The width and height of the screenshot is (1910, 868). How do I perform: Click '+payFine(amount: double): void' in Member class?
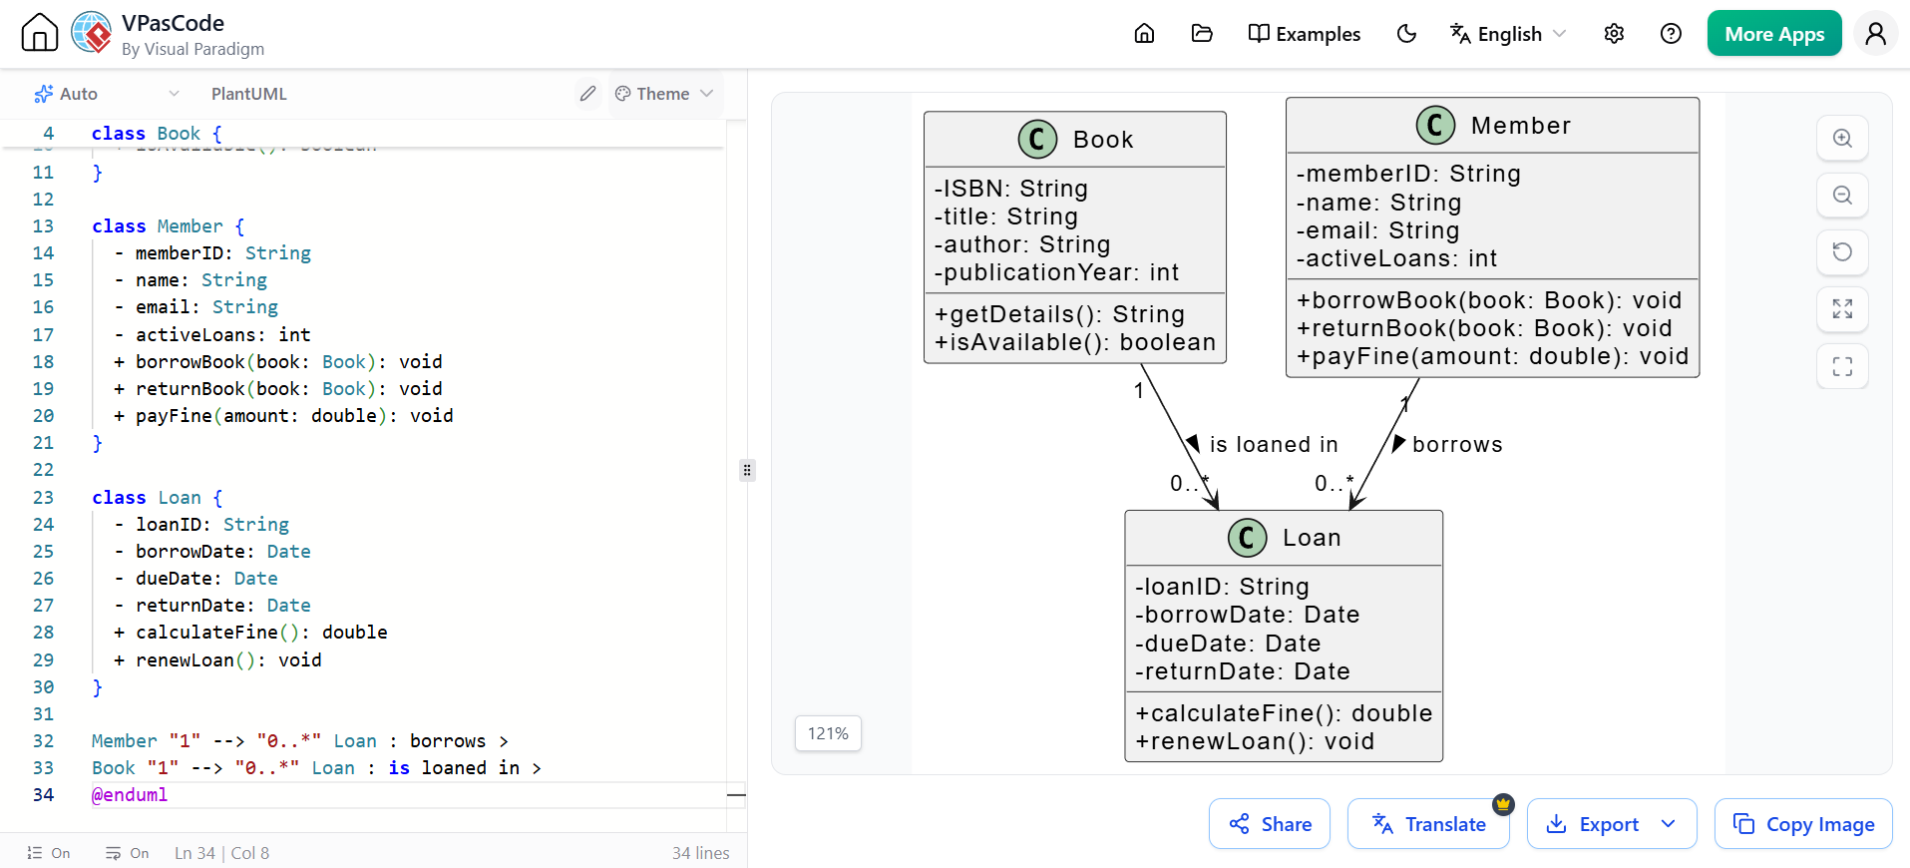[1492, 357]
